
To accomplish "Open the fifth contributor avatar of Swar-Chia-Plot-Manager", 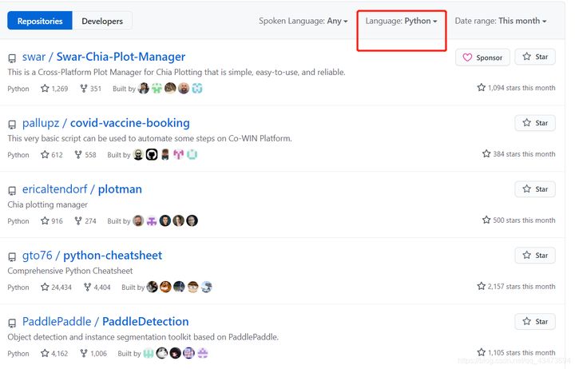I will pos(197,88).
